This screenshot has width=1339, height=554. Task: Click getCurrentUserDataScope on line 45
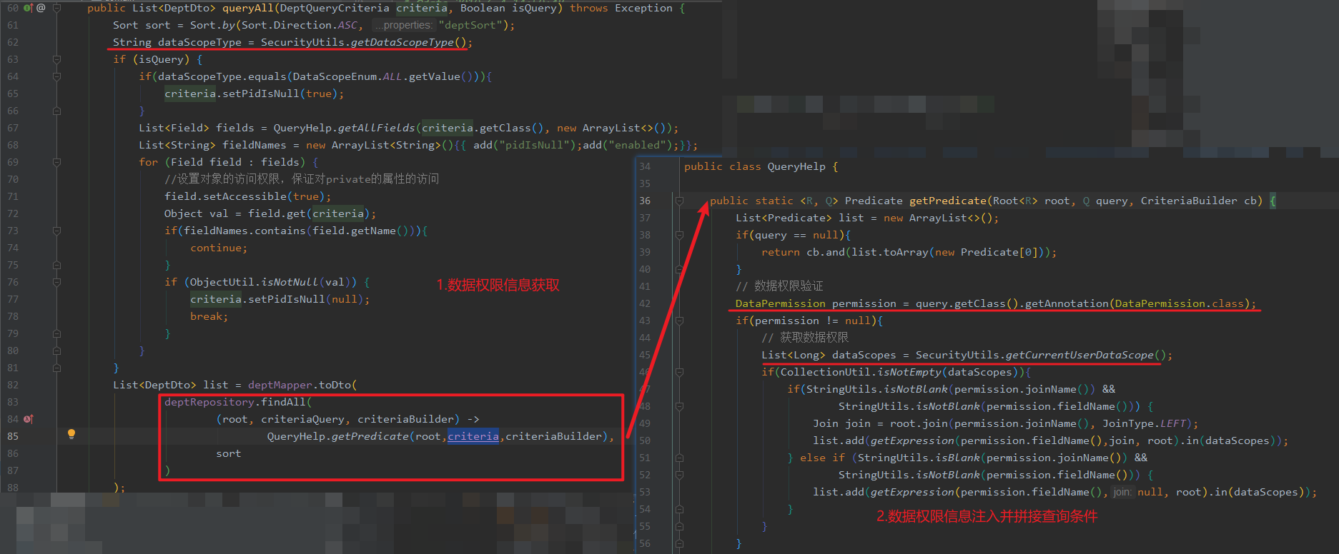tap(1079, 355)
